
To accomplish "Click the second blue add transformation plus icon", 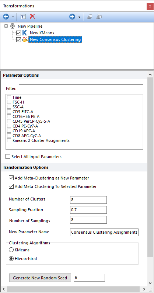I will (72, 17).
